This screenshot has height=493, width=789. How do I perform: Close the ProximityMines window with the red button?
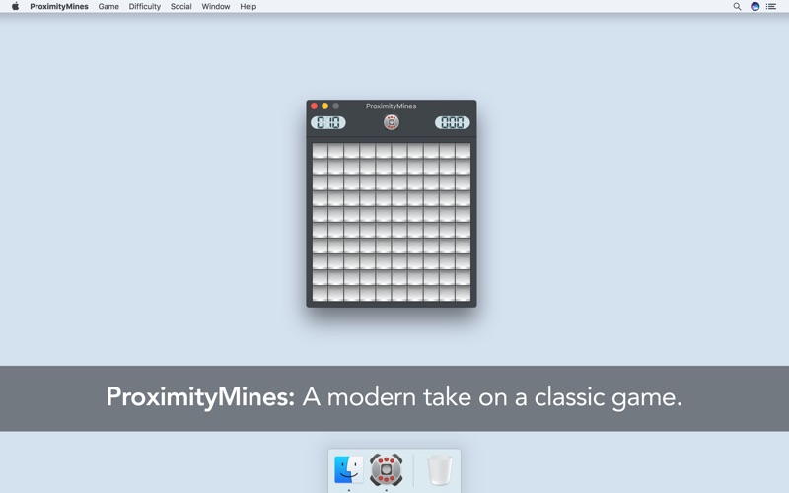(x=314, y=106)
